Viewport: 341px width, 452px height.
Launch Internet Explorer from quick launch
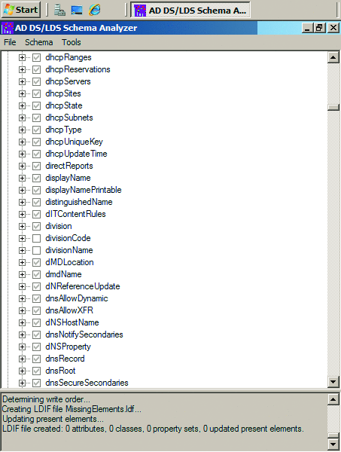(94, 10)
